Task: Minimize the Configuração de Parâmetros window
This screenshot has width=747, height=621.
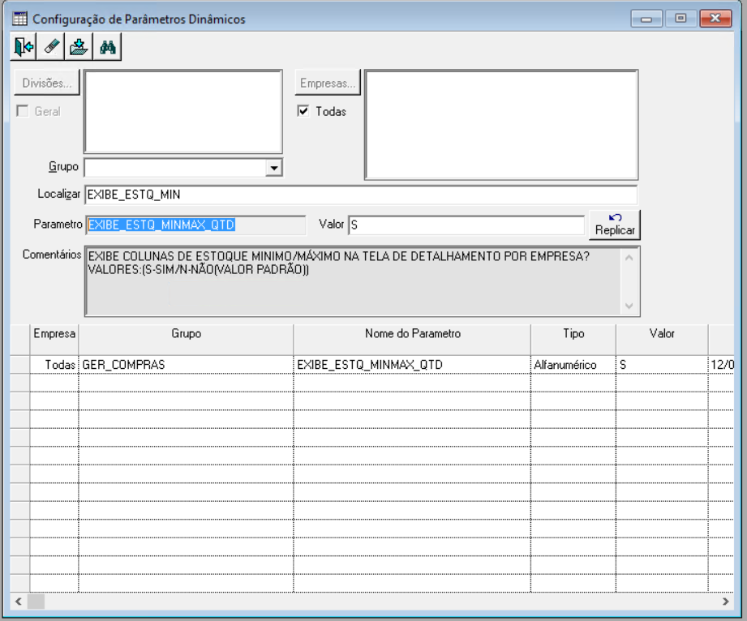Action: [646, 19]
